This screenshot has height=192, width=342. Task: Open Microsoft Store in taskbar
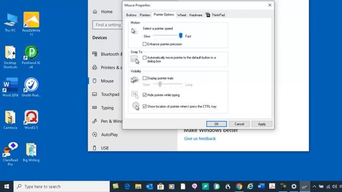click(x=160, y=186)
